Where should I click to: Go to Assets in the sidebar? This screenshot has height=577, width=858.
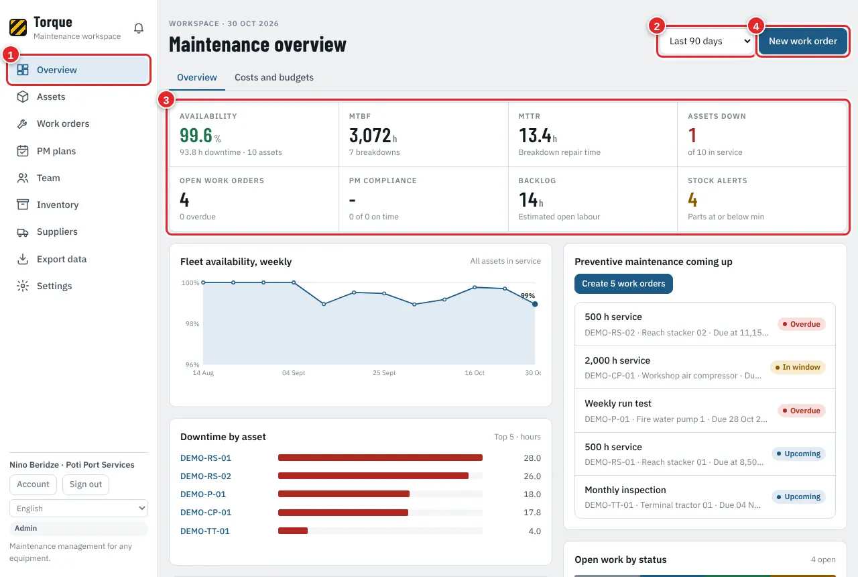coord(78,97)
